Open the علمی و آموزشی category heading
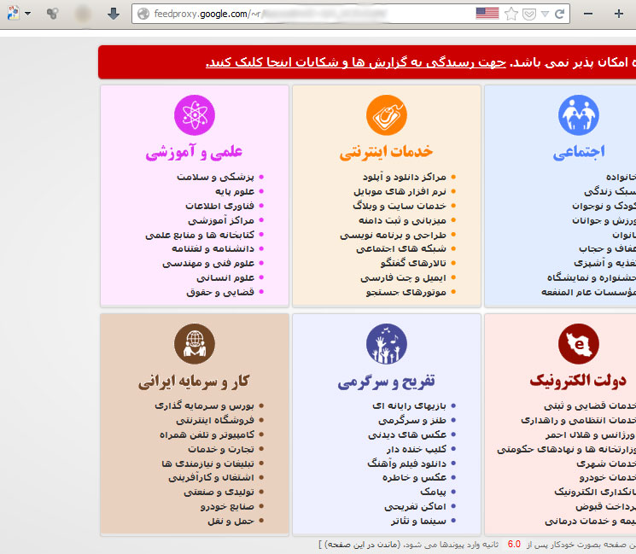This screenshot has height=554, width=636. point(194,153)
